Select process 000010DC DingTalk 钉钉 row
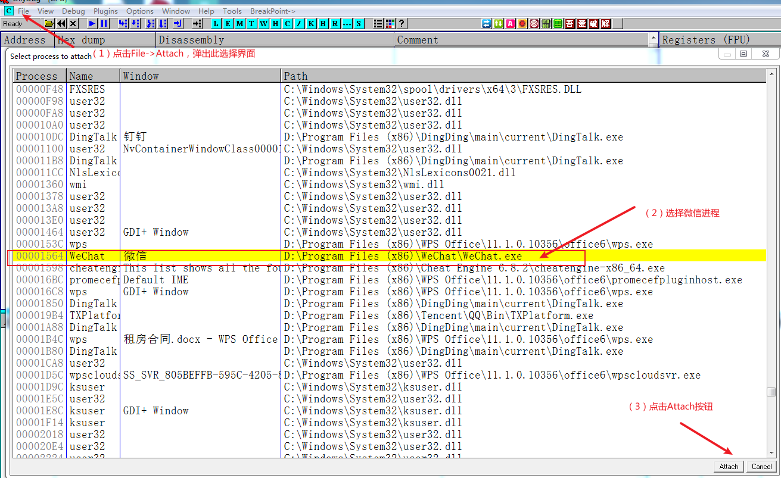 pos(390,137)
